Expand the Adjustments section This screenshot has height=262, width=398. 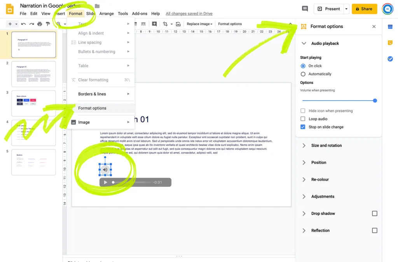(304, 197)
